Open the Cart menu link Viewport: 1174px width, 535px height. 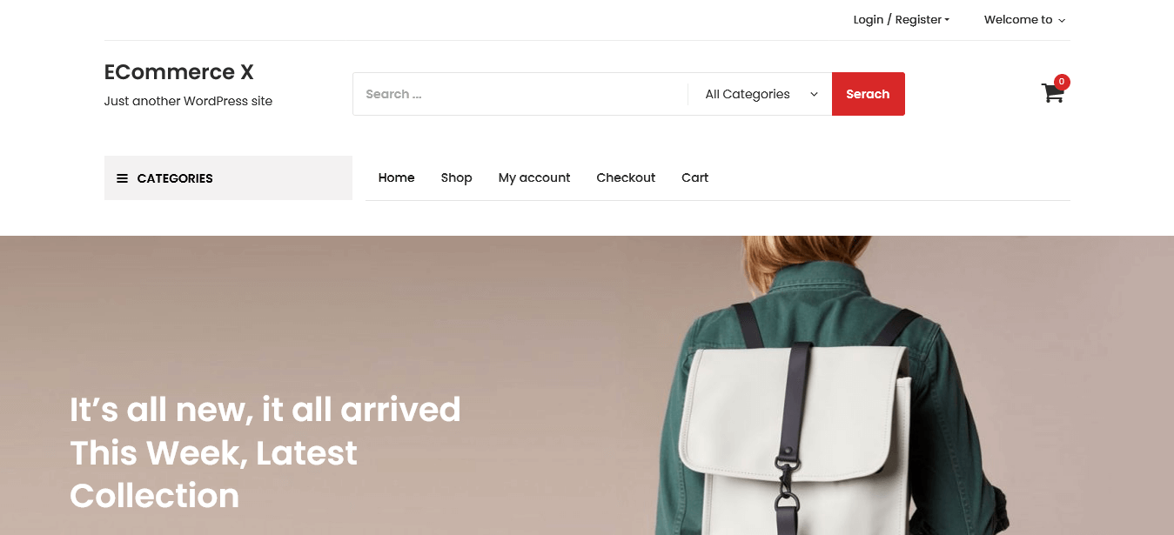(x=694, y=177)
